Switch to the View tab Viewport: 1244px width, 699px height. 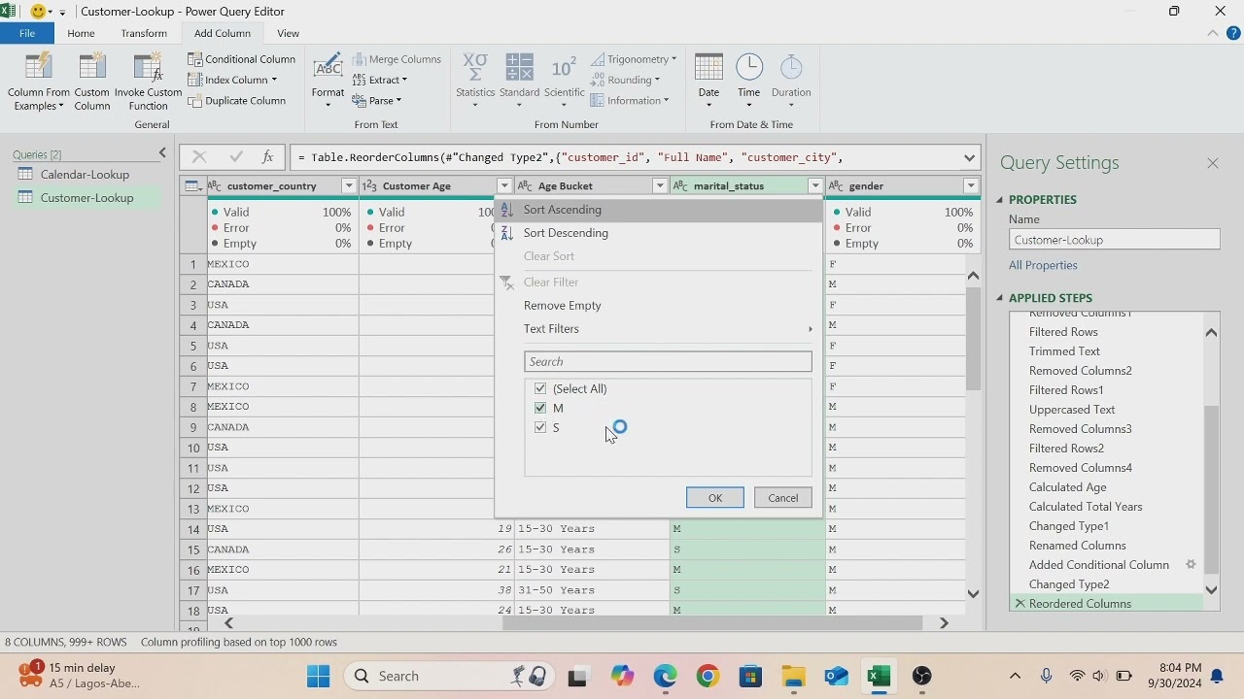pos(288,33)
